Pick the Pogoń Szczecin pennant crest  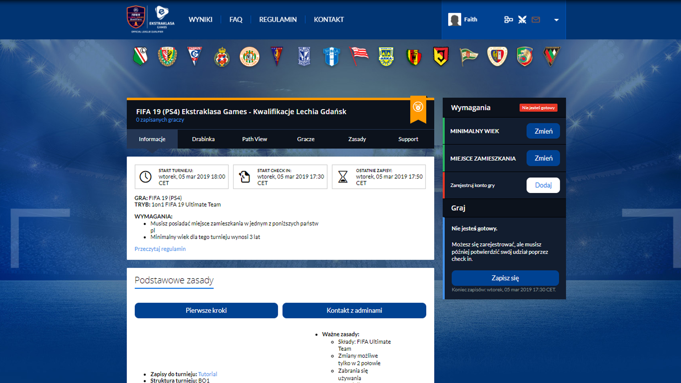pos(277,56)
